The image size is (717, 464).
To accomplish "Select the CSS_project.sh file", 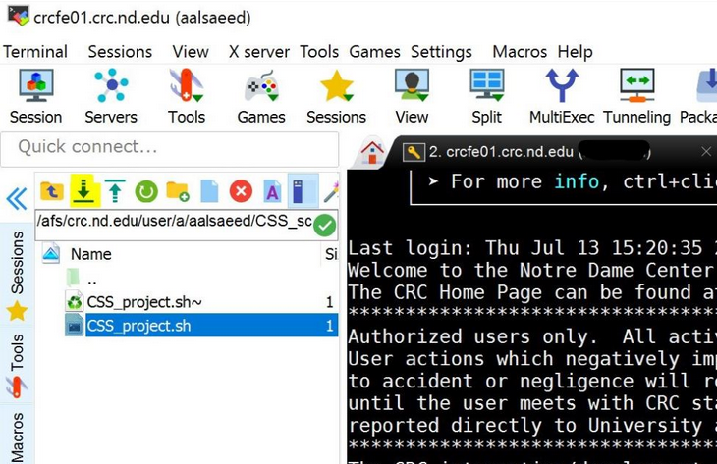I will click(201, 326).
